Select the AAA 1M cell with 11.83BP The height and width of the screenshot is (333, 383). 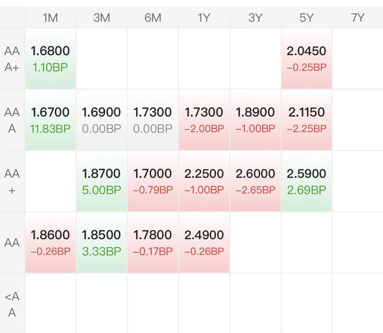tap(50, 120)
